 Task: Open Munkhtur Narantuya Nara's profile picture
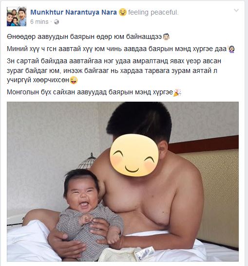pyautogui.click(x=17, y=17)
